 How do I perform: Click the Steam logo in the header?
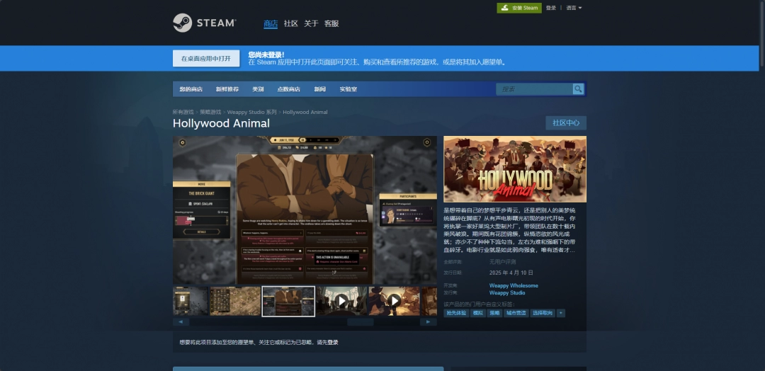(204, 23)
